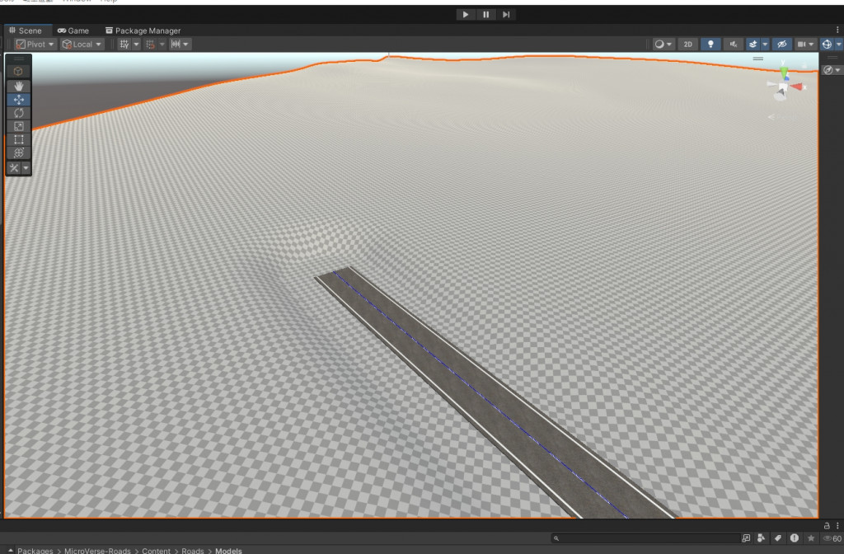
Task: Click the orange cube tool-context icon
Action: pos(18,71)
